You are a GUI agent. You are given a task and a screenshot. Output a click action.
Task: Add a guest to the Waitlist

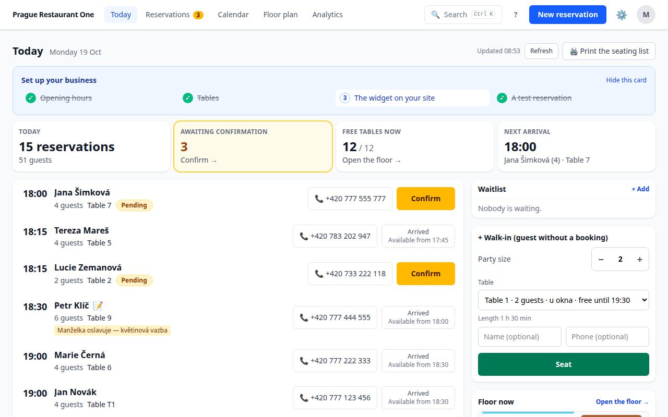[640, 189]
